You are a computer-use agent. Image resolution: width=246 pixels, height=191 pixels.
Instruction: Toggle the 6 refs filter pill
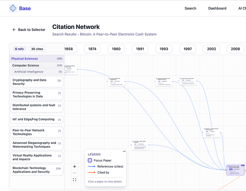19,49
